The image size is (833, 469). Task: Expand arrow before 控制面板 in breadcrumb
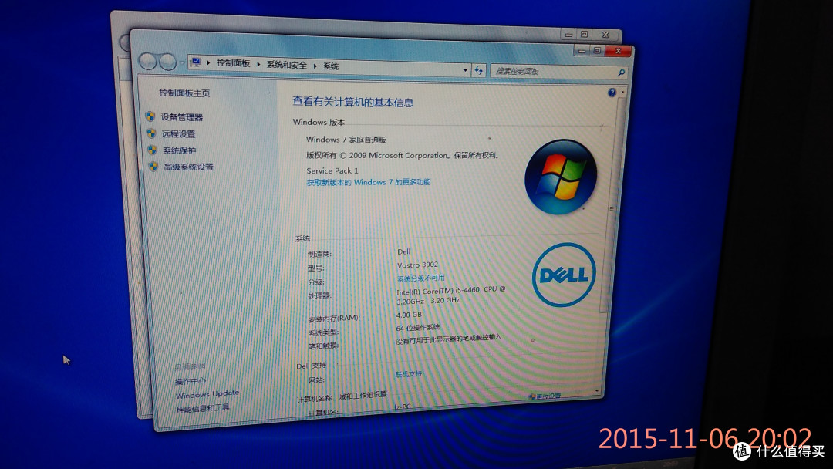pos(208,62)
